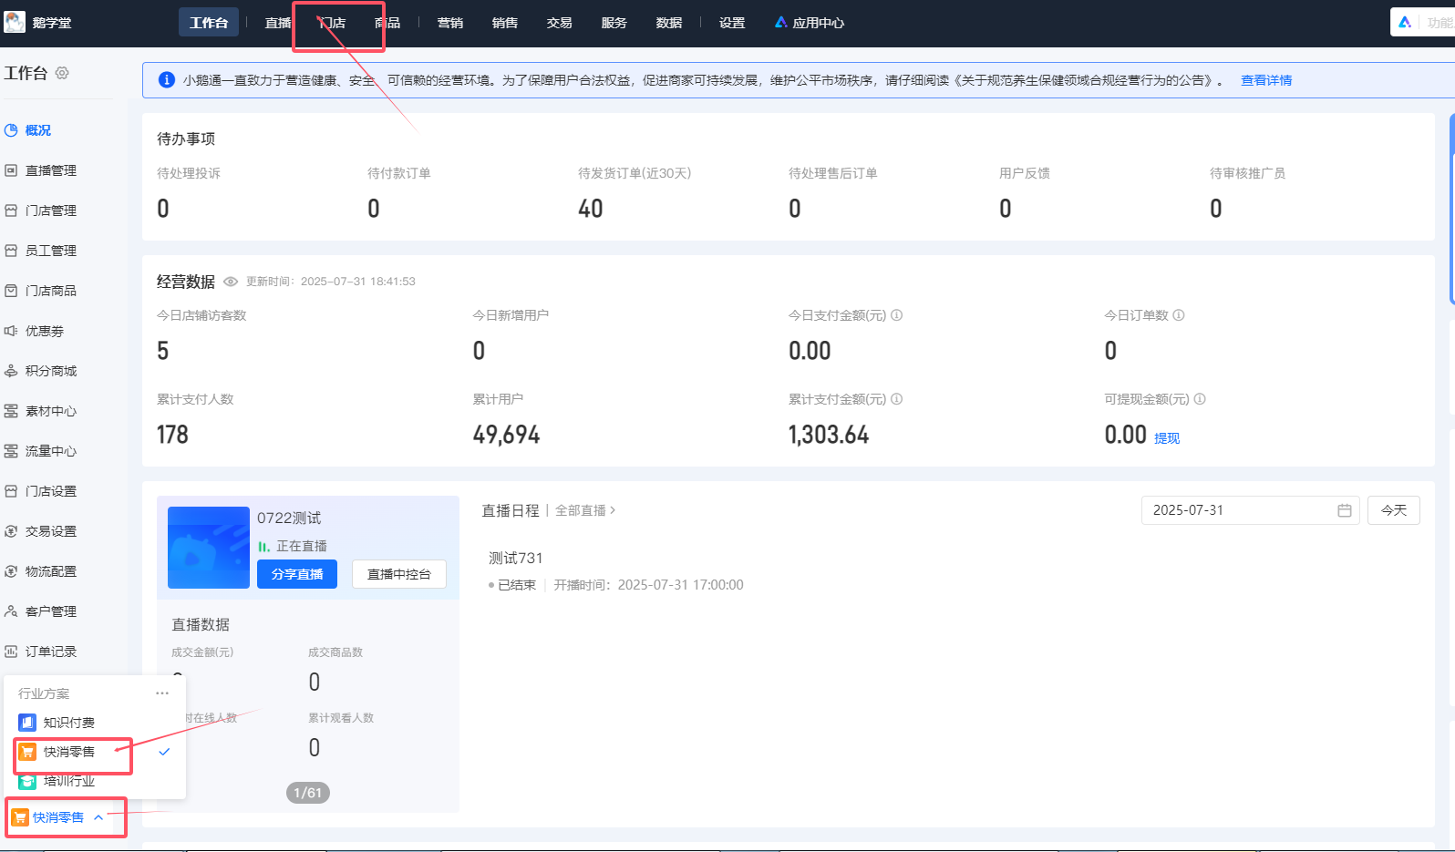
Task: Go to 积分商城 in the sidebar
Action: (x=50, y=371)
